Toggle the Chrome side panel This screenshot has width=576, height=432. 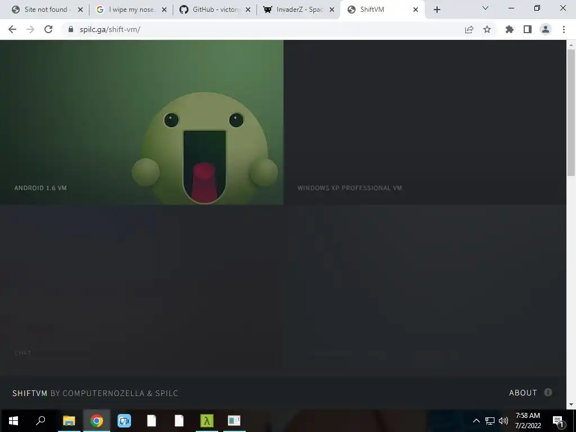[528, 29]
